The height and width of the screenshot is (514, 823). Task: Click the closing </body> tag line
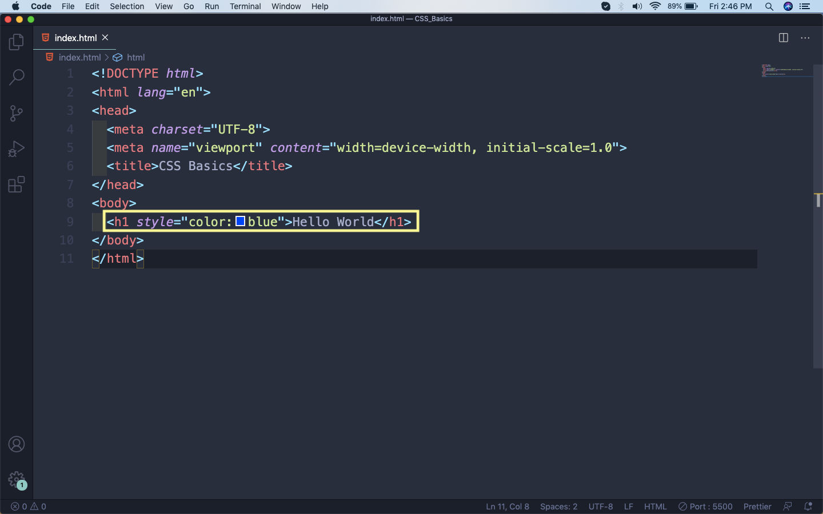click(118, 240)
